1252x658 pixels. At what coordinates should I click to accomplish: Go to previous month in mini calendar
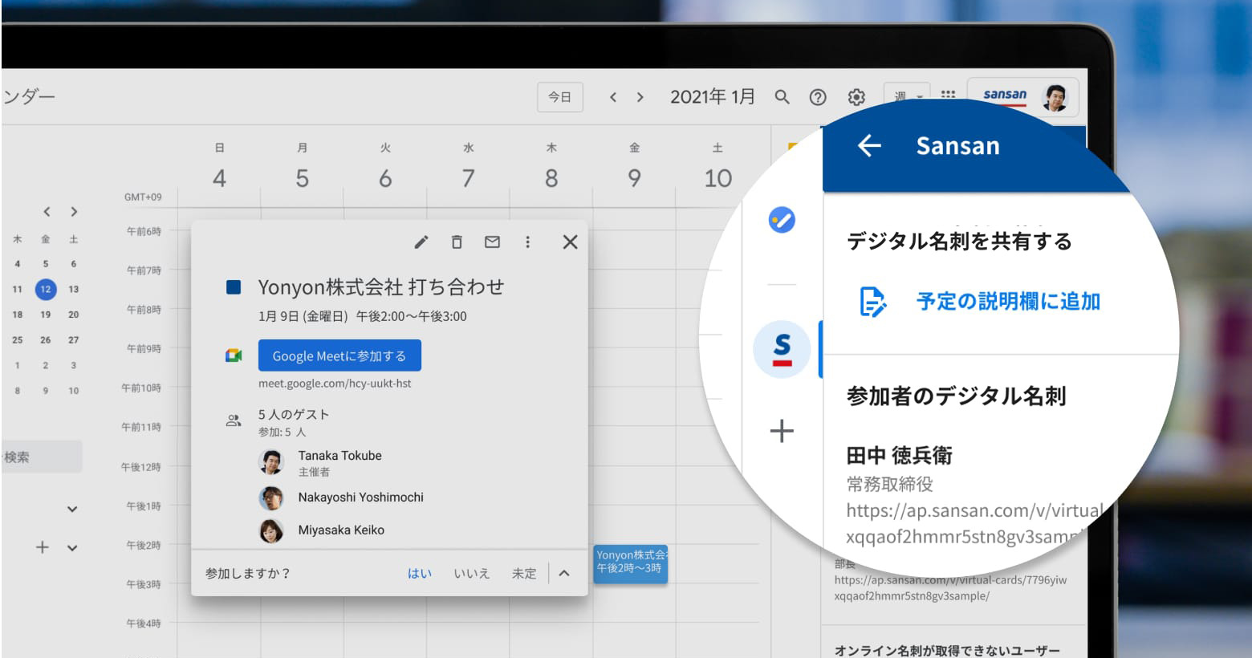pyautogui.click(x=47, y=212)
